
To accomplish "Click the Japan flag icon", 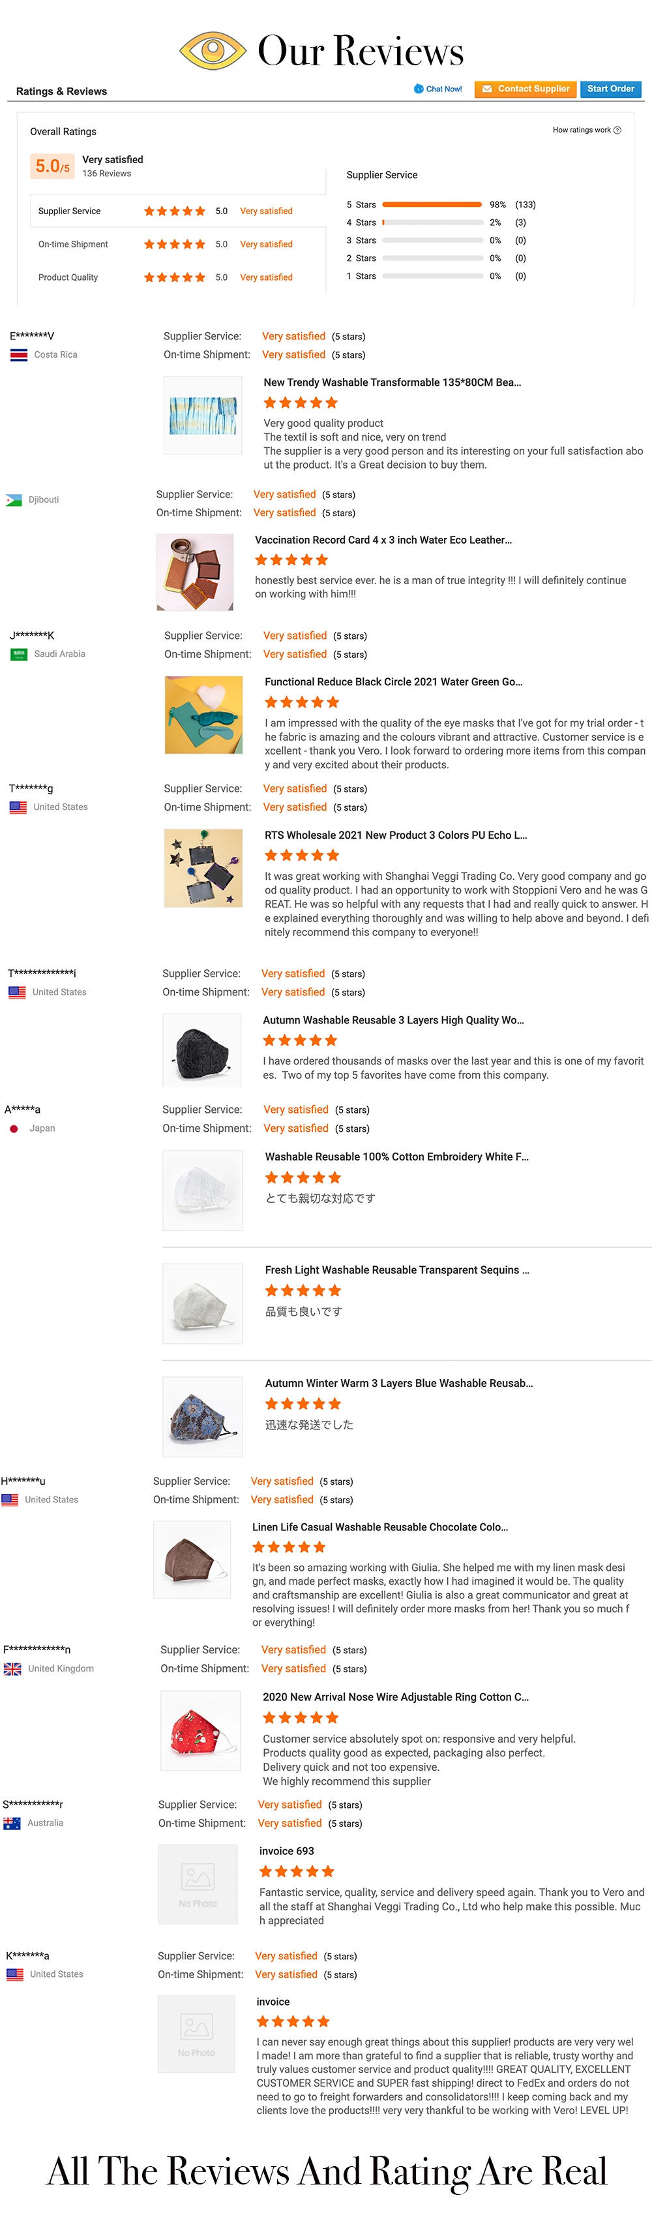I will point(14,1128).
